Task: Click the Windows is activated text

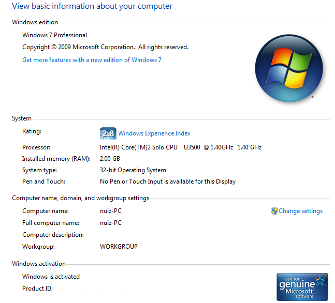Action: [51, 277]
